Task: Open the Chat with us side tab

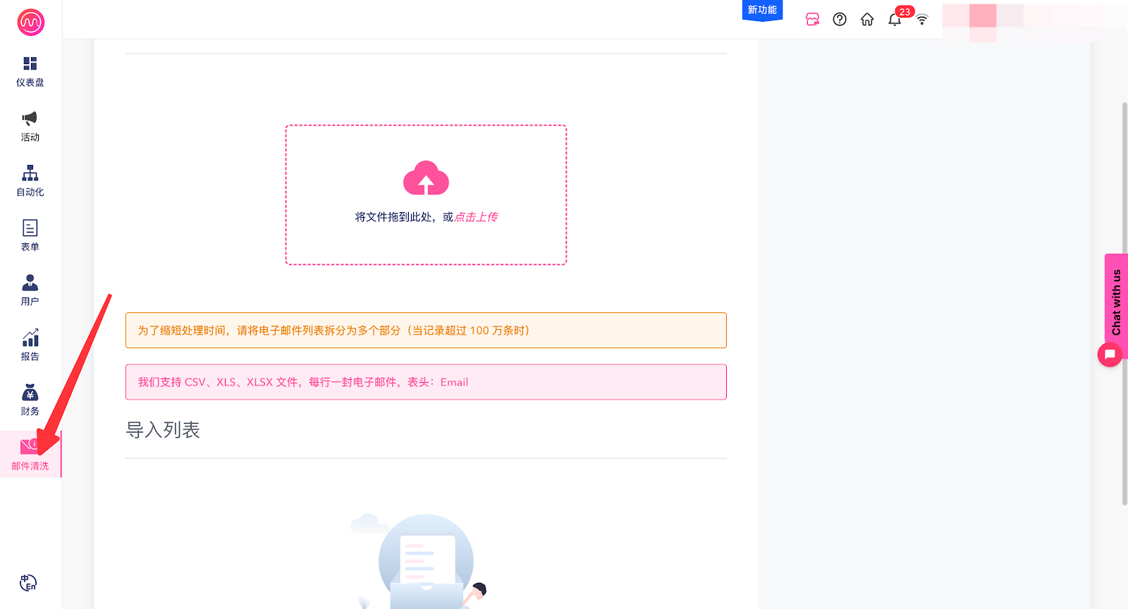Action: click(x=1116, y=302)
